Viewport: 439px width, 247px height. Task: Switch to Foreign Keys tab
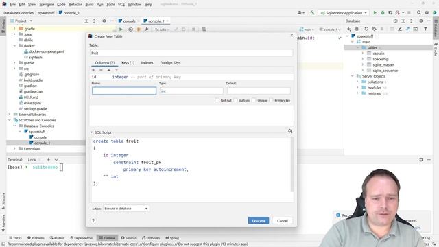[170, 62]
